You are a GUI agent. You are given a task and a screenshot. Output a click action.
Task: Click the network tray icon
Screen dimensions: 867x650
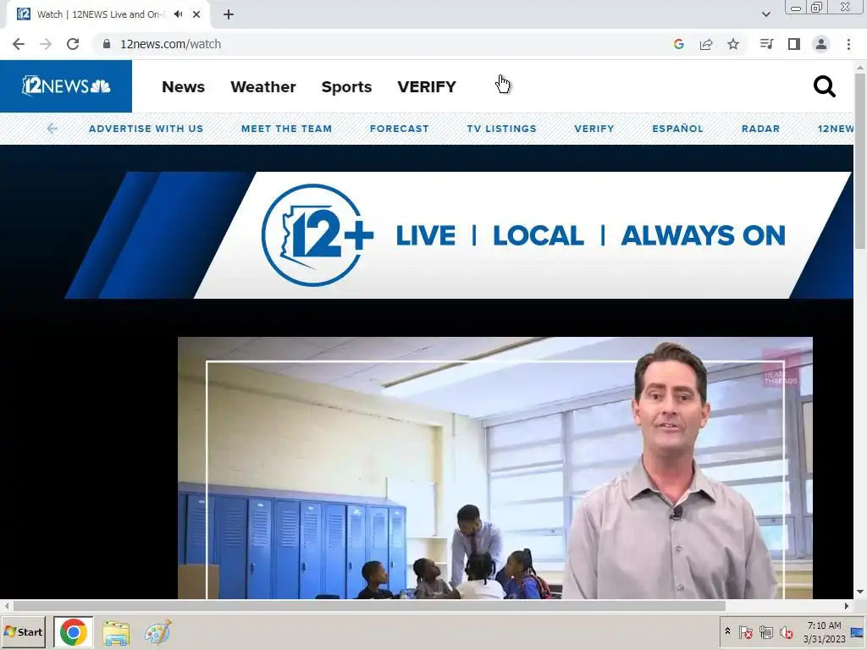pyautogui.click(x=765, y=632)
